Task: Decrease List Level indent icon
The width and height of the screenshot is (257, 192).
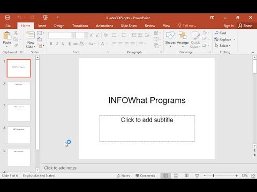Action: 134,35
